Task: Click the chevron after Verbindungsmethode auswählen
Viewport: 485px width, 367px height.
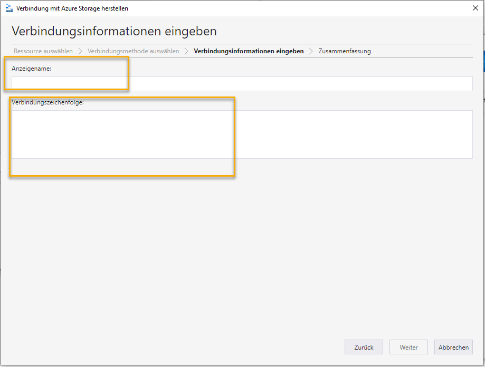Action: pyautogui.click(x=186, y=51)
